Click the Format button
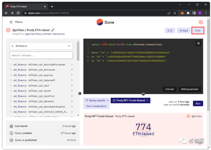Screen dimensions: 211x150 (170, 89)
